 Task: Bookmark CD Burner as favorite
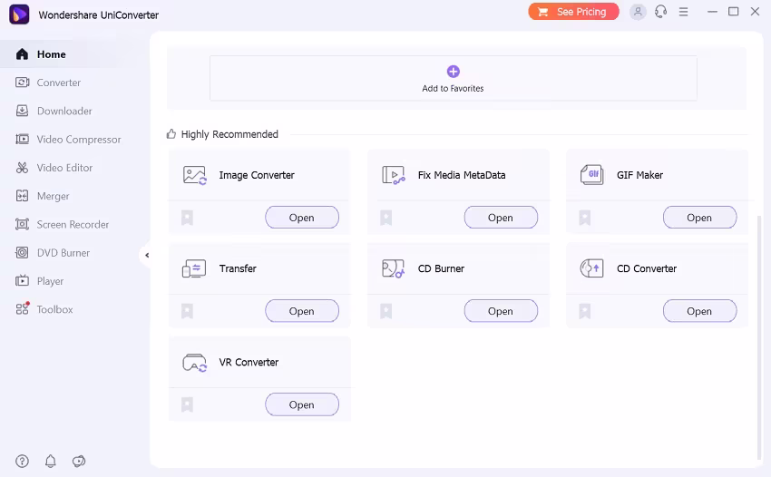386,311
